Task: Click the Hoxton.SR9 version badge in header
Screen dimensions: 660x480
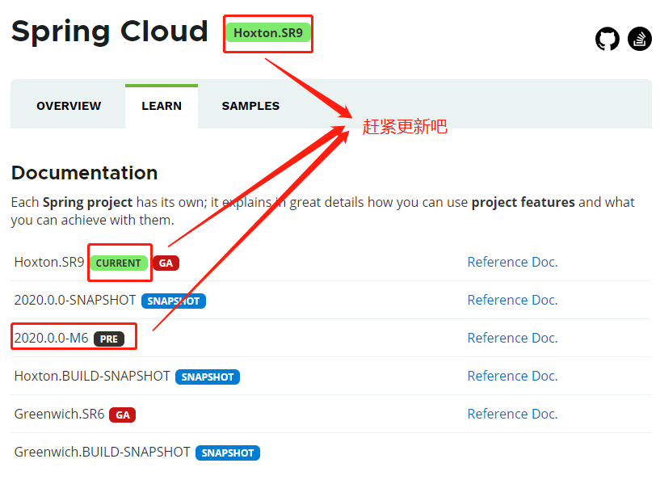Action: [268, 33]
